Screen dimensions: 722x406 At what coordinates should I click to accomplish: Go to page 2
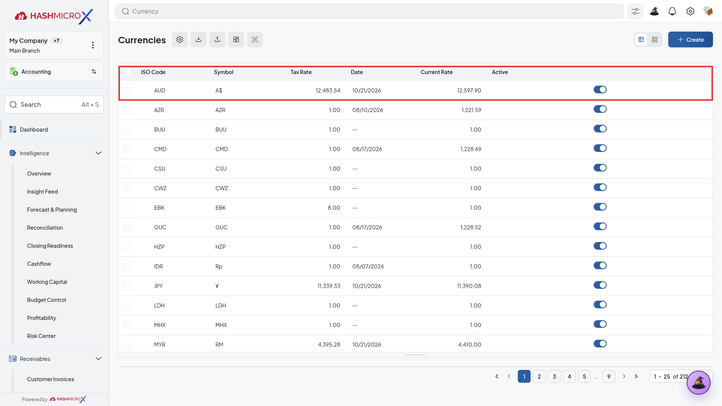[539, 376]
